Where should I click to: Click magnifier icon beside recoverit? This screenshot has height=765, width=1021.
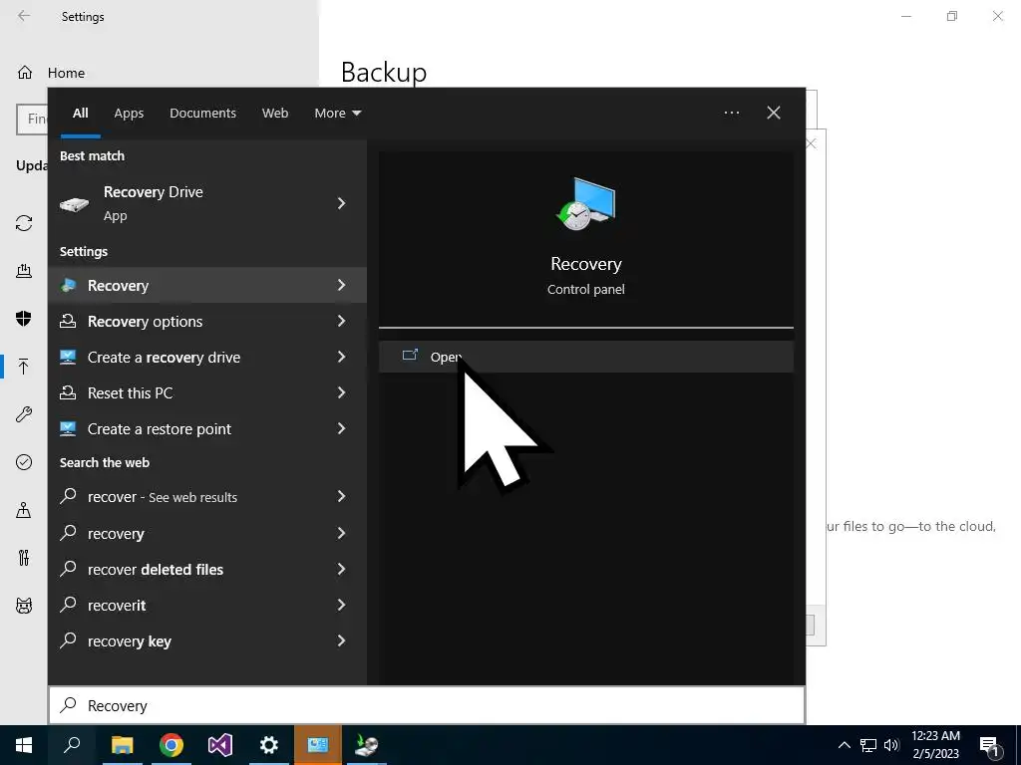click(68, 605)
